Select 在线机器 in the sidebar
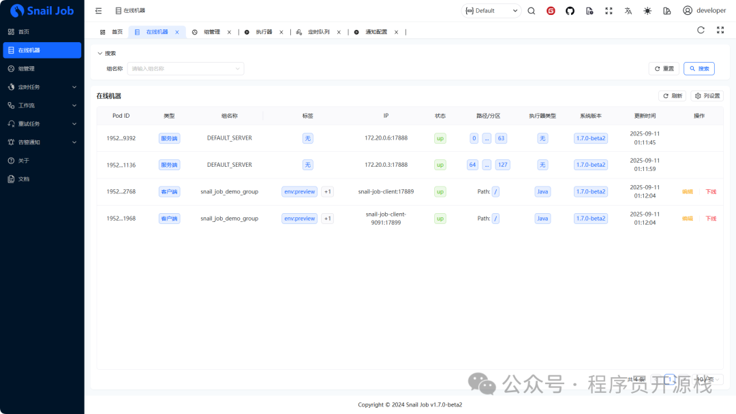The width and height of the screenshot is (736, 414). point(42,50)
